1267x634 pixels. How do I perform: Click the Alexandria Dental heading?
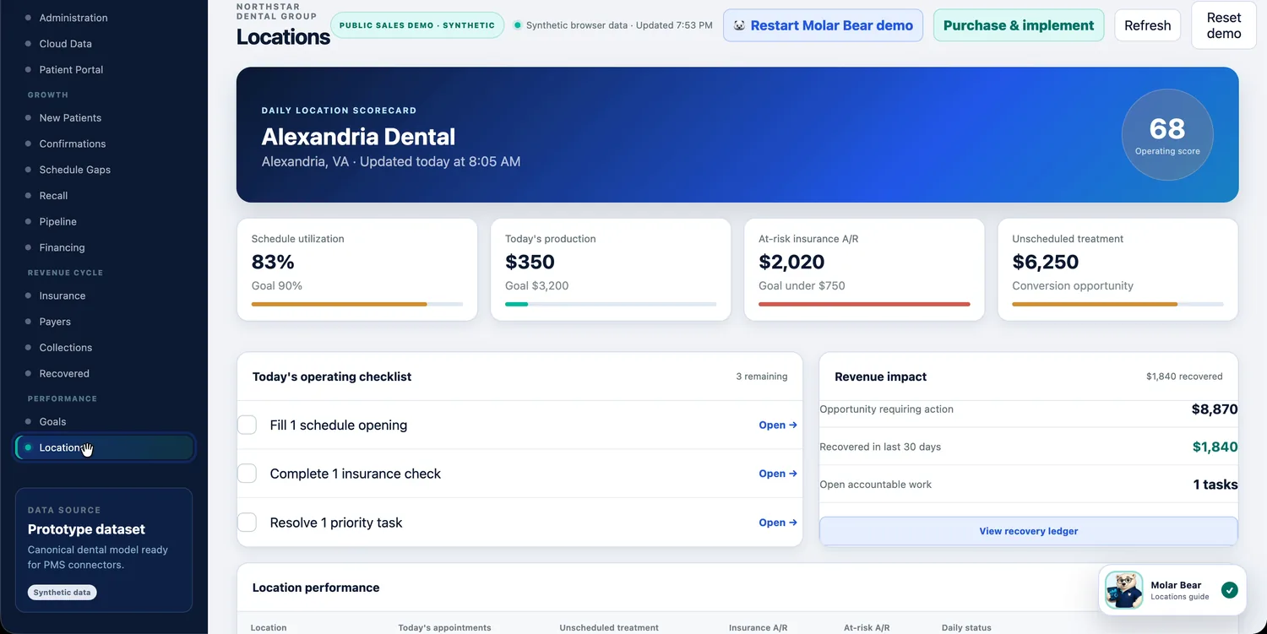click(358, 137)
